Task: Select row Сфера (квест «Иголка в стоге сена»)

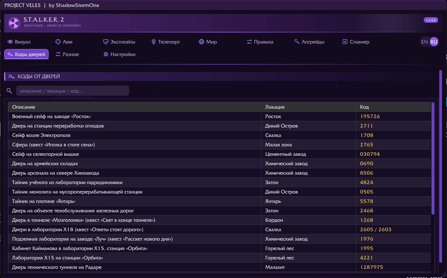Action: coord(220,145)
